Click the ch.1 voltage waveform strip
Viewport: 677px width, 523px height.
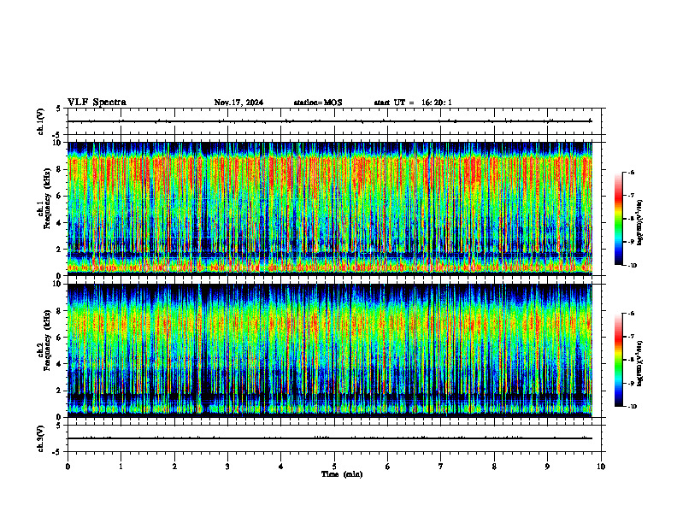pyautogui.click(x=334, y=121)
